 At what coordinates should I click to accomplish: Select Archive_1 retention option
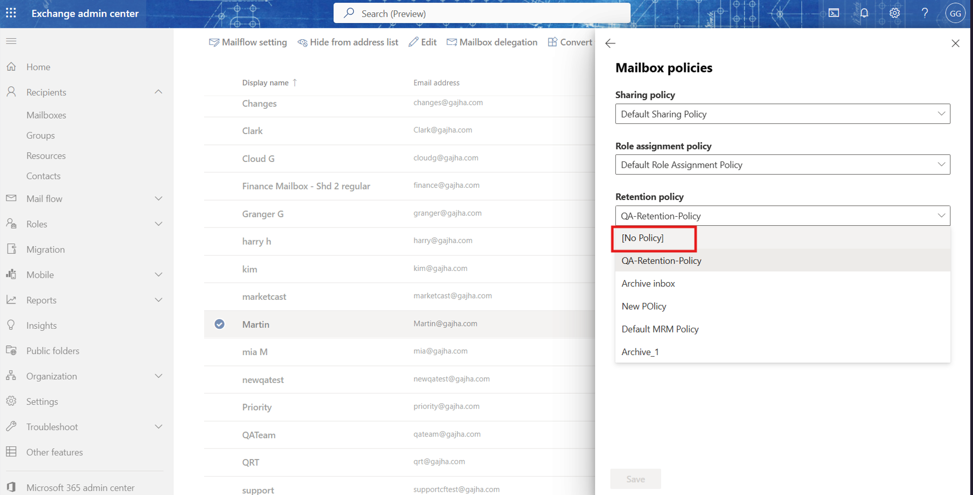point(782,352)
